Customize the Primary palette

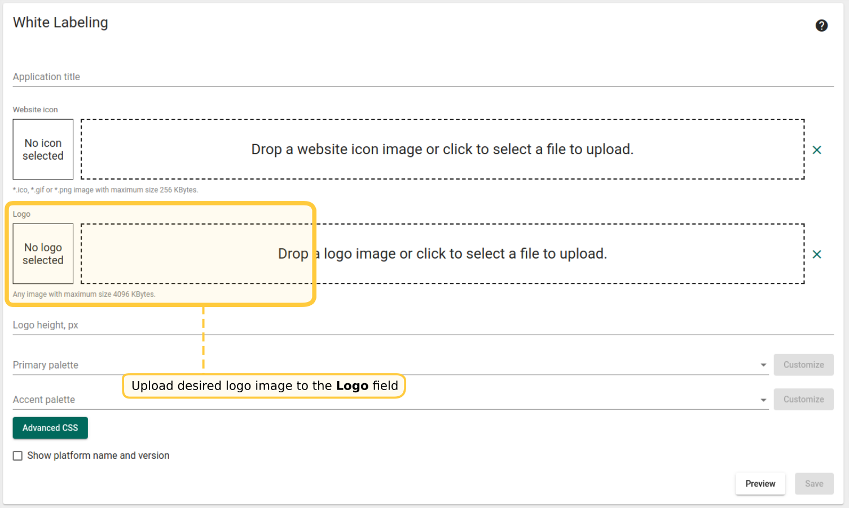(803, 365)
